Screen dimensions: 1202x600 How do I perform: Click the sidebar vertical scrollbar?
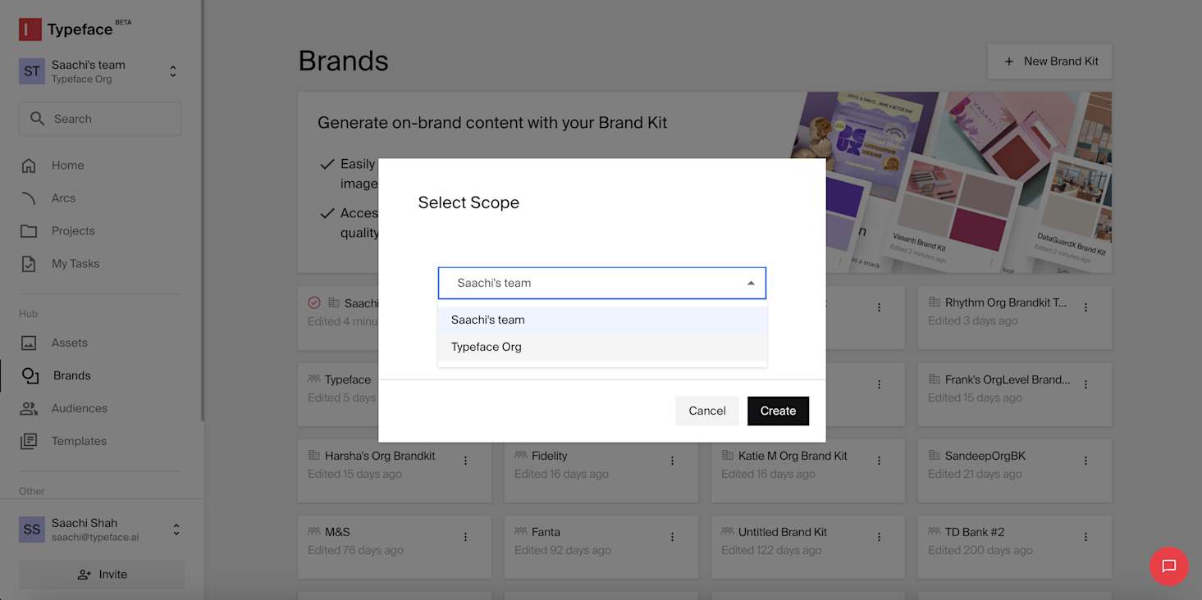[203, 210]
